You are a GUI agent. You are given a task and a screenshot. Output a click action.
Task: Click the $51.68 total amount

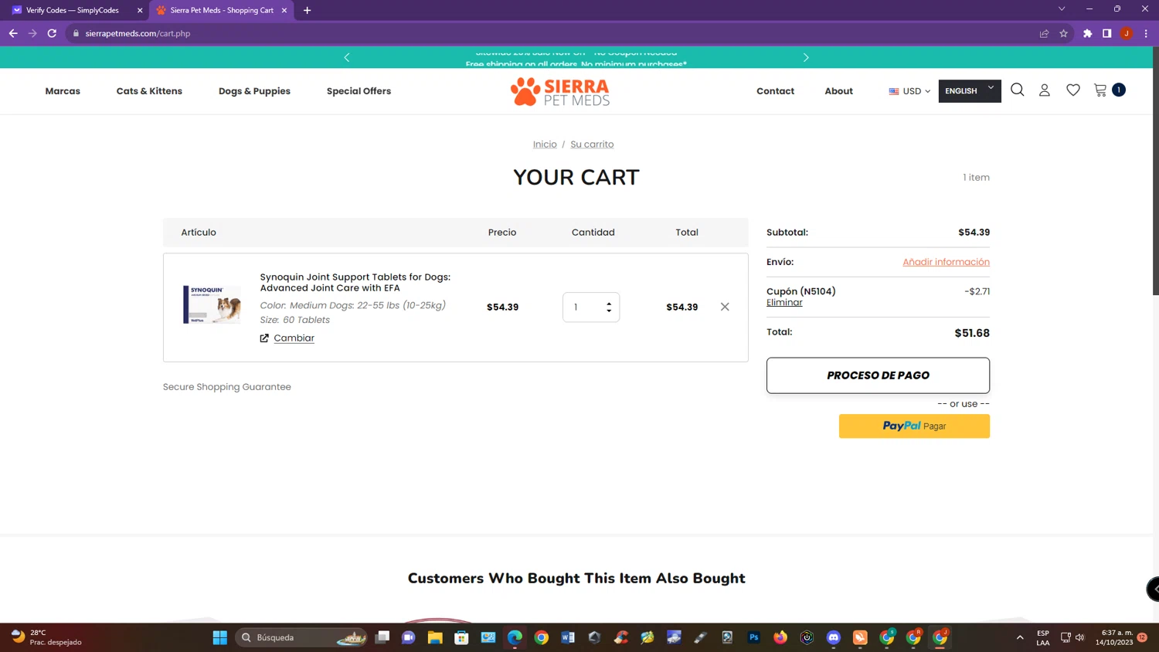[x=972, y=333]
